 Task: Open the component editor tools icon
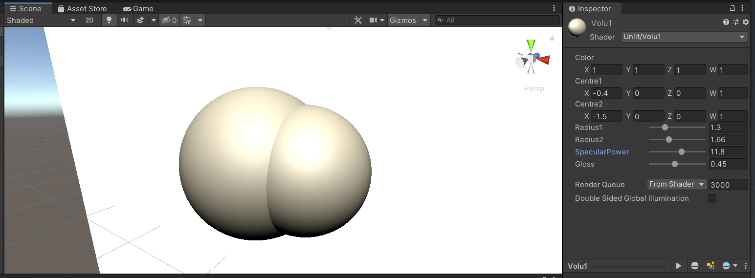(358, 21)
